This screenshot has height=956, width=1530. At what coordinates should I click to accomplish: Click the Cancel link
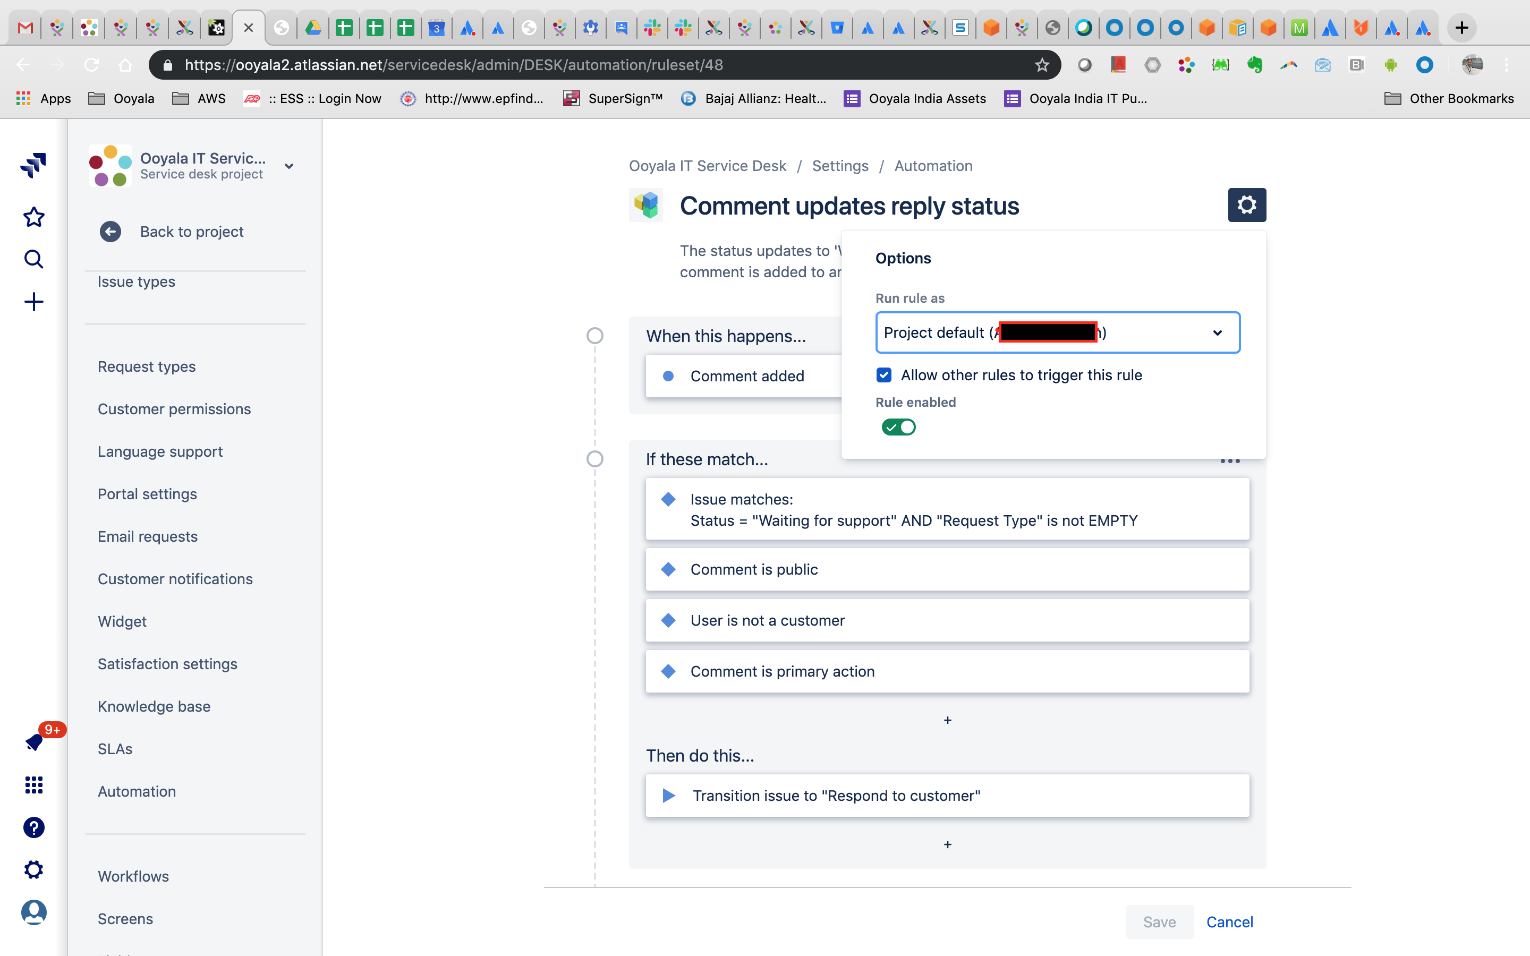1229,921
